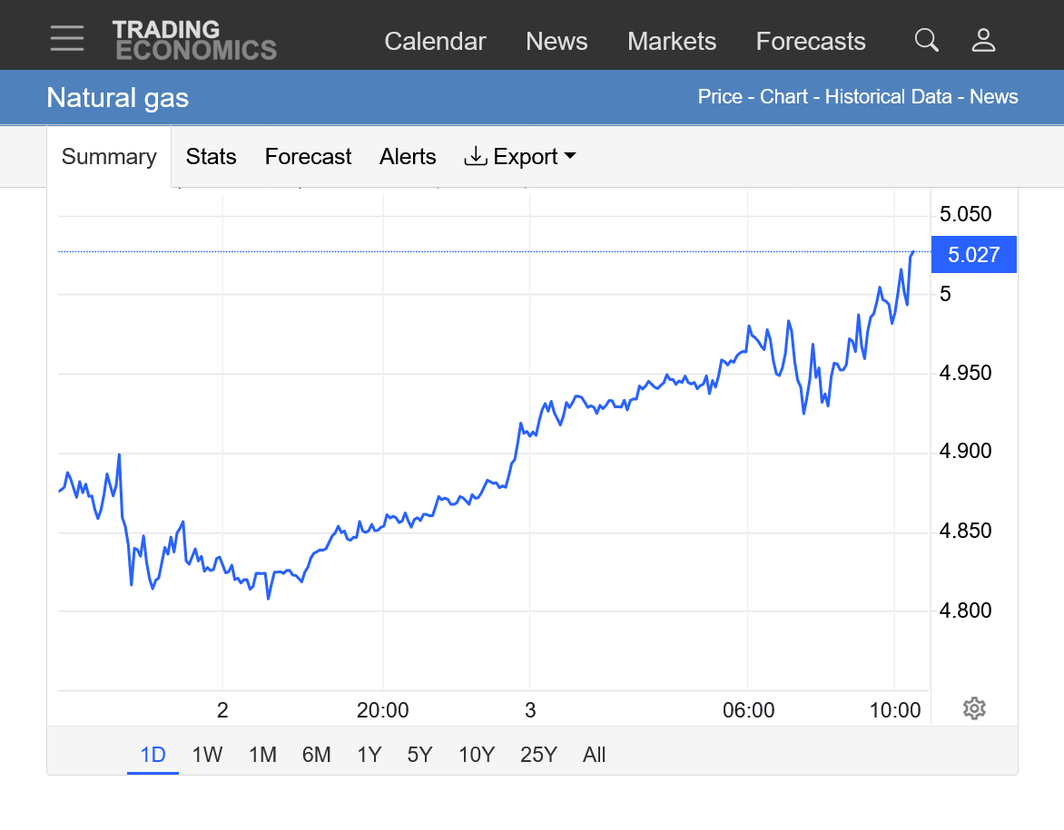Open chart settings gear icon
The width and height of the screenshot is (1064, 830).
coord(974,708)
